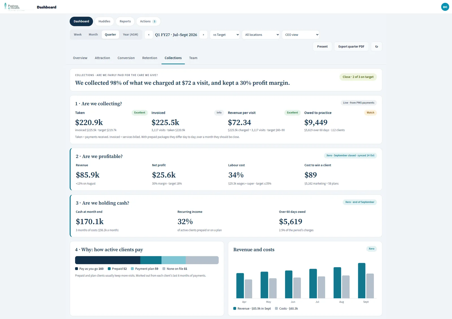Click the Sept revenue bar in chart
Image resolution: width=452 pixels, height=319 pixels.
[x=362, y=281]
